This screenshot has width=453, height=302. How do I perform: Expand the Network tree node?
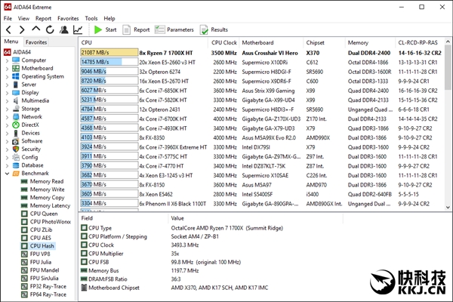(7, 117)
